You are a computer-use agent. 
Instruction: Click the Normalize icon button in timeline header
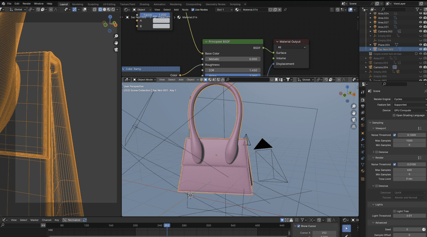(65, 220)
